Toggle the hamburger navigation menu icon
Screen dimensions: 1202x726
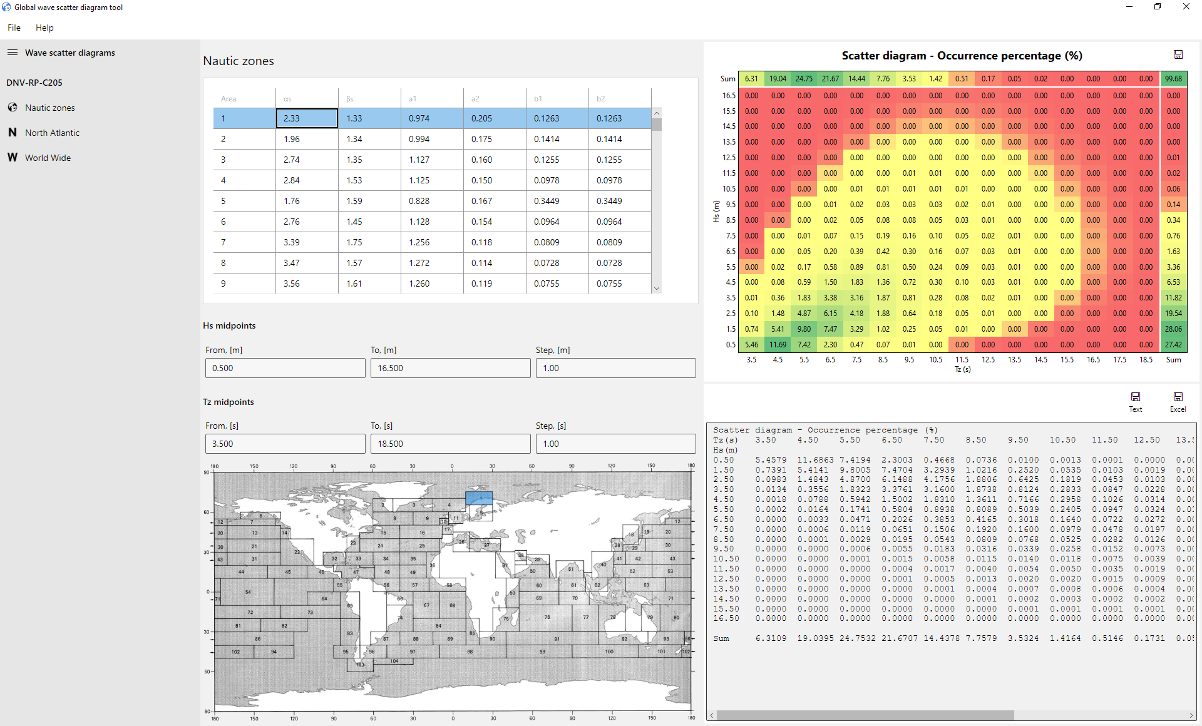(12, 53)
